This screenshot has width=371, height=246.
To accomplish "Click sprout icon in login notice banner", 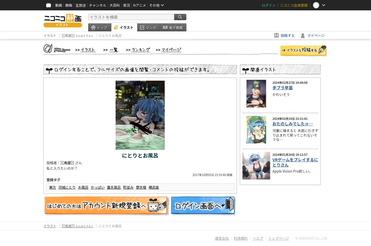I will tap(49, 70).
